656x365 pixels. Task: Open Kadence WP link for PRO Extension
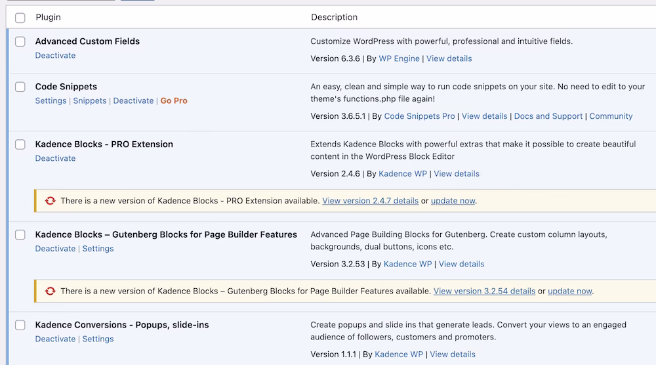tap(403, 174)
